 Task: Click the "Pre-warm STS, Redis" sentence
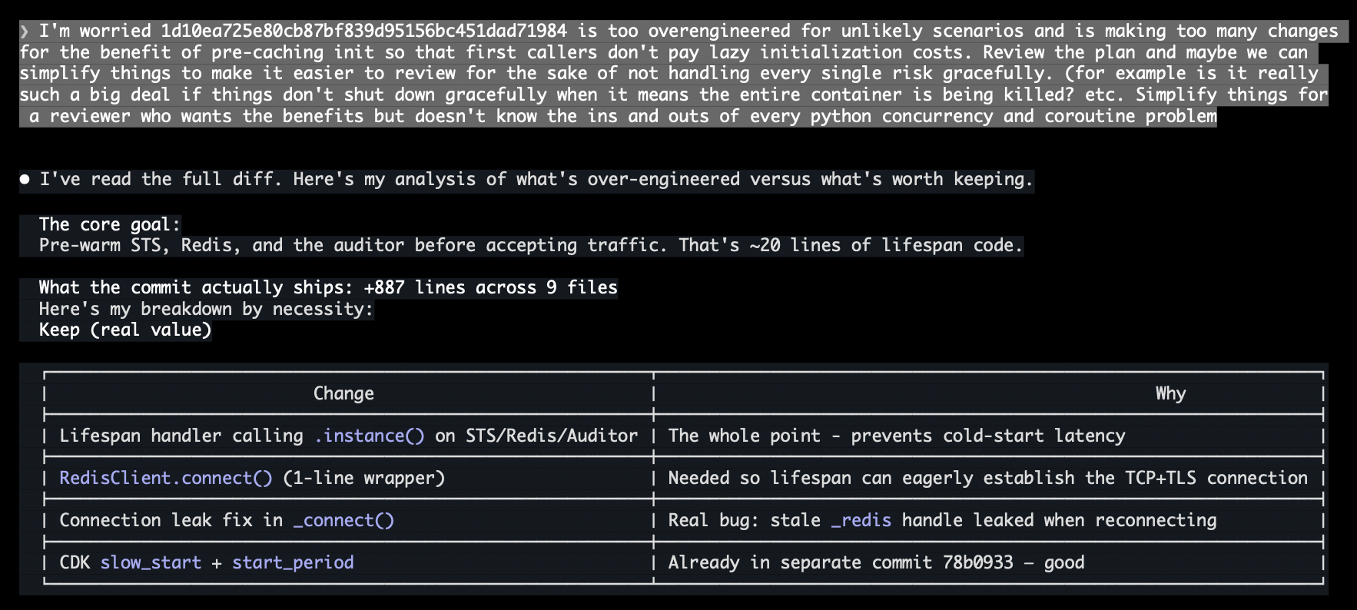coord(531,246)
